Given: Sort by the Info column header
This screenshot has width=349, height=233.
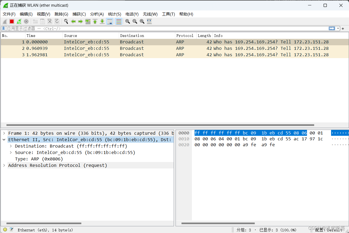Looking at the screenshot, I should click(280, 36).
